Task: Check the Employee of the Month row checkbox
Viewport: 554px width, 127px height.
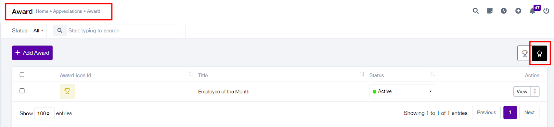Action: tap(22, 91)
